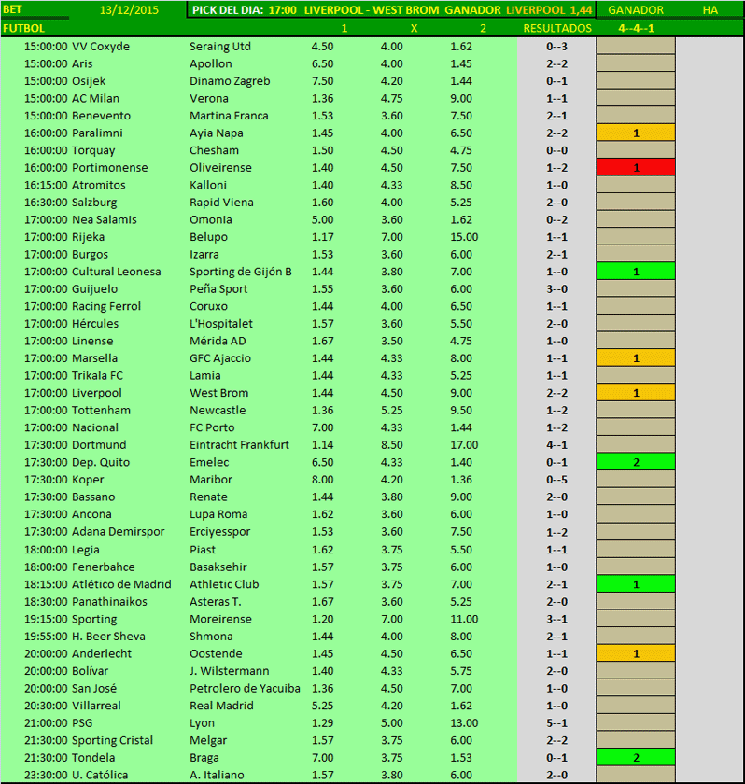Click the Salzburg home team cell
The image size is (745, 784).
(x=94, y=203)
